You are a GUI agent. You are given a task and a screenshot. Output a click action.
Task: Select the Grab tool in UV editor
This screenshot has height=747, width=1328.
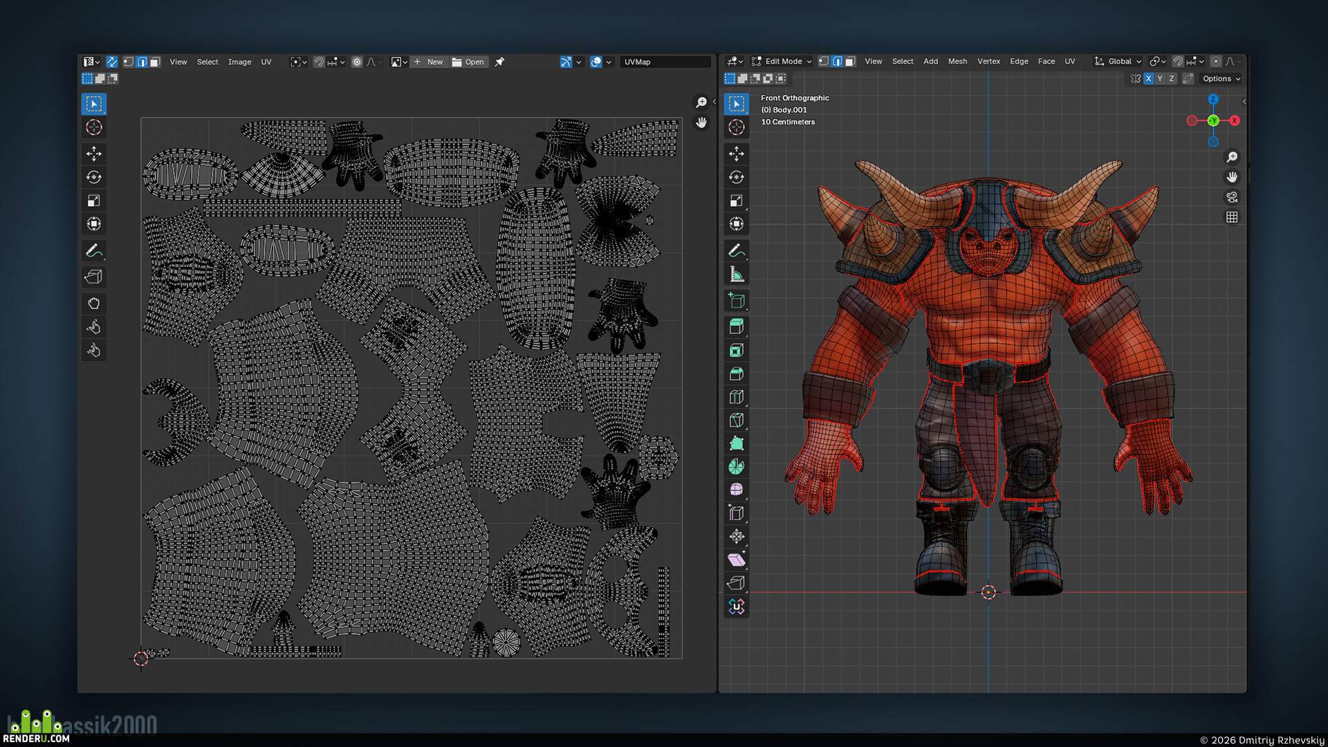coord(94,304)
